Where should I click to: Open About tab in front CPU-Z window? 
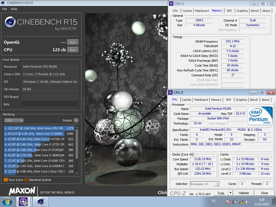tap(265, 100)
